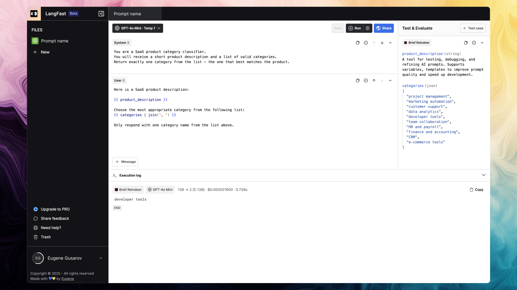
Task: Move the System message down
Action: 382,43
